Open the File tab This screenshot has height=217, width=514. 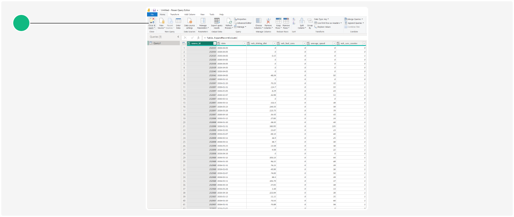point(152,14)
